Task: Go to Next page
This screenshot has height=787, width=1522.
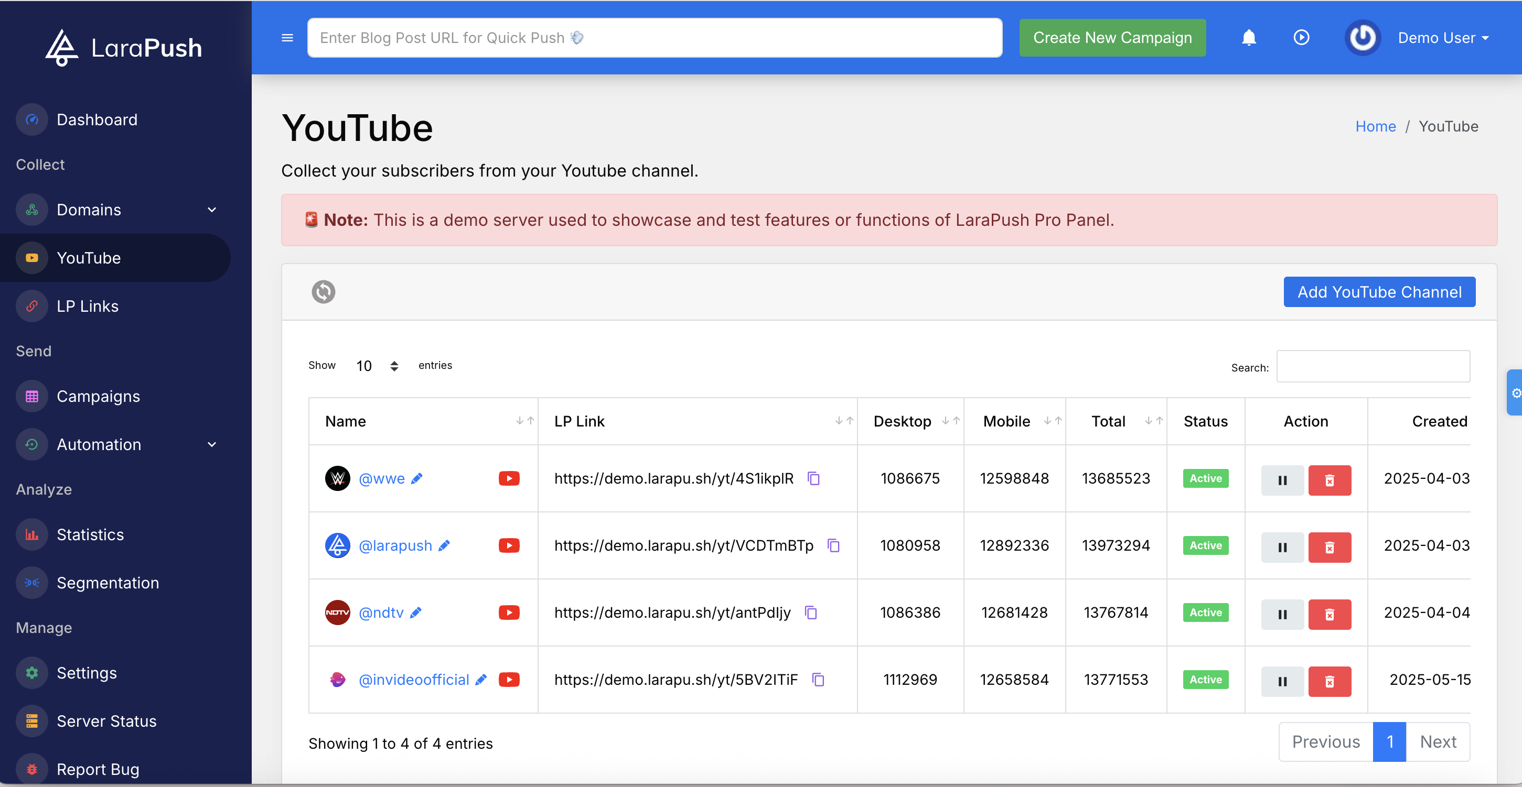Action: coord(1438,742)
